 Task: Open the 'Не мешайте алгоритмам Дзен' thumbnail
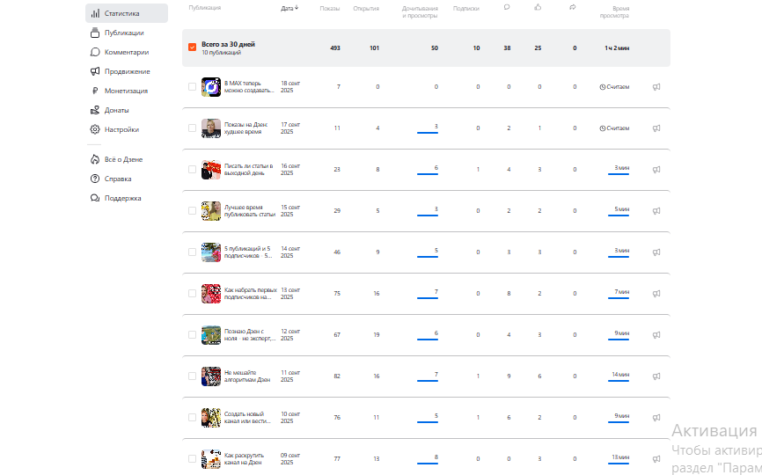click(x=211, y=376)
